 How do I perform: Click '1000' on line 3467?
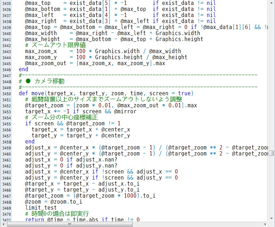130,195
